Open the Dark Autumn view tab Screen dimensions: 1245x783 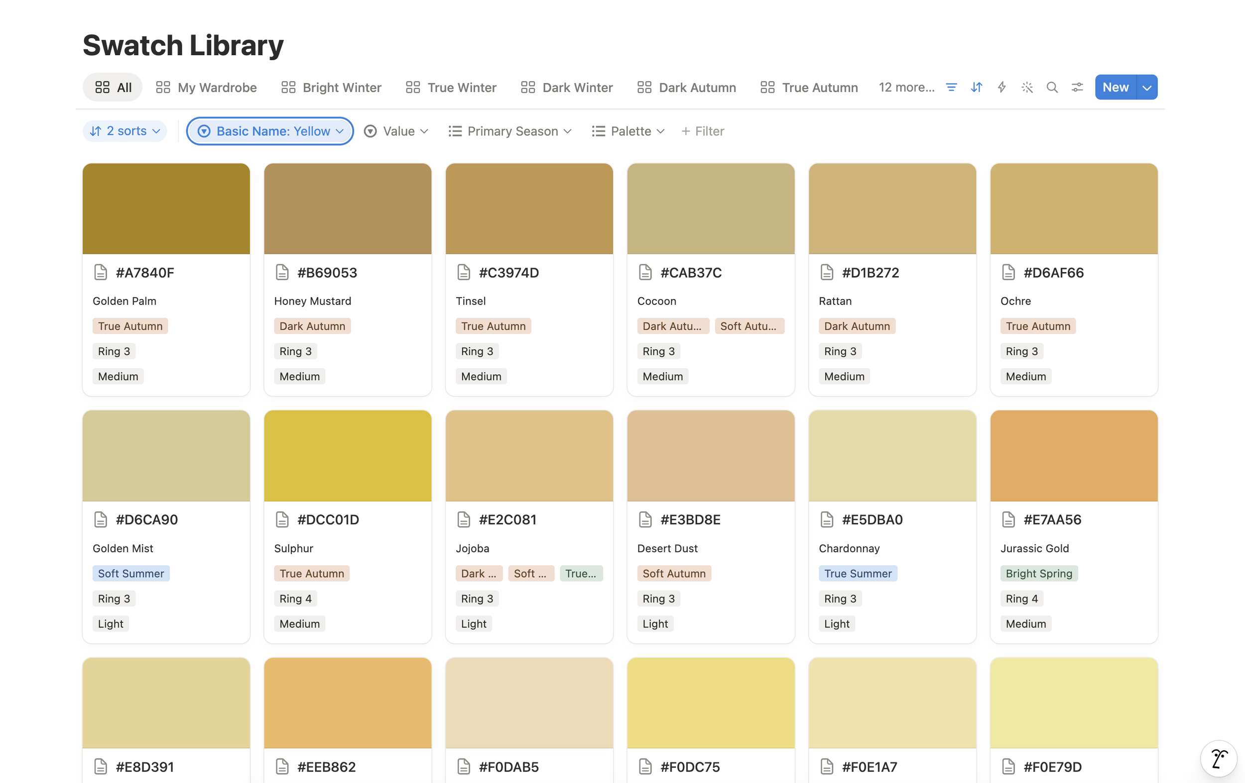[x=687, y=87]
